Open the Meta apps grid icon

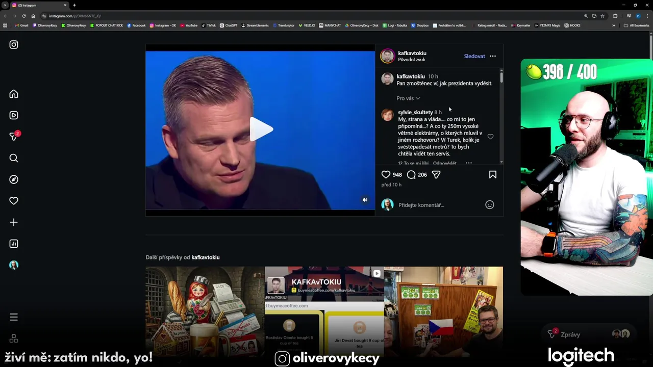(x=14, y=338)
